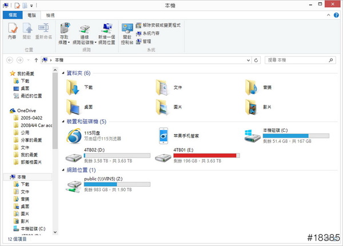Image resolution: width=343 pixels, height=246 pixels.
Task: Select the public (\\WIN5) (Z:) network drive icon
Action: tap(74, 186)
